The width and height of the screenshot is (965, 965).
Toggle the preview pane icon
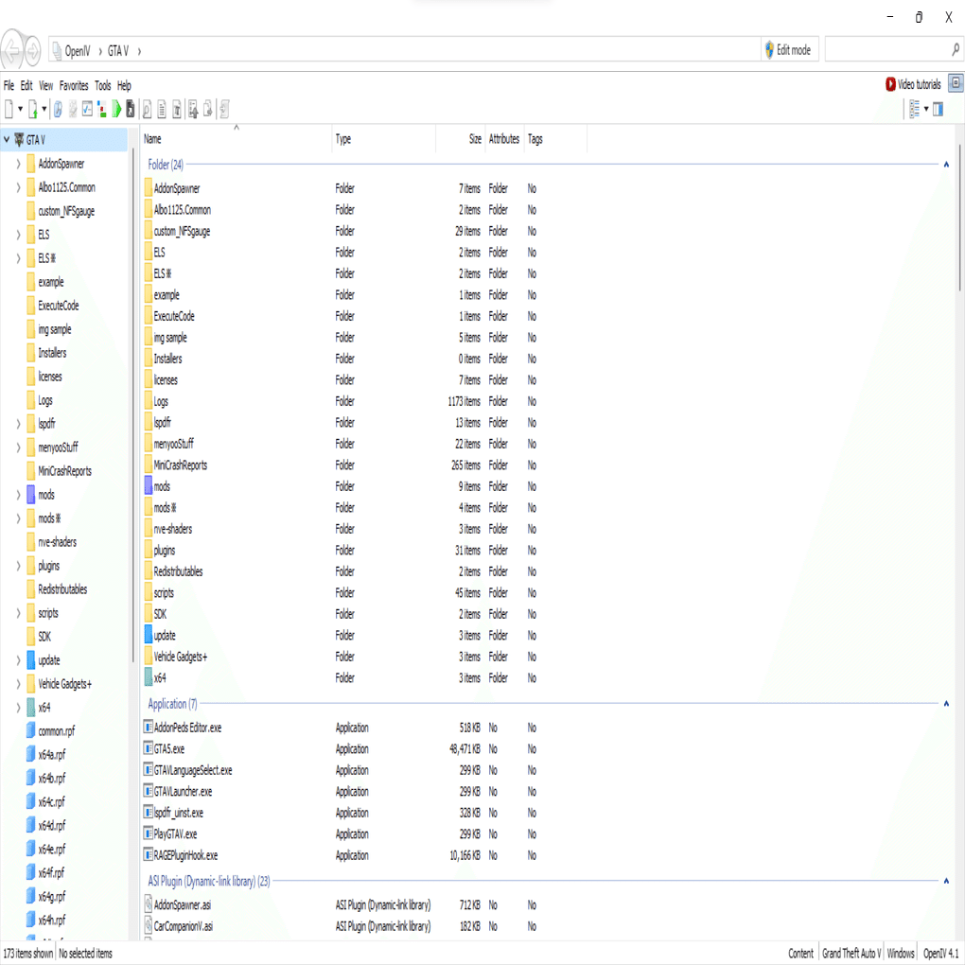[938, 109]
